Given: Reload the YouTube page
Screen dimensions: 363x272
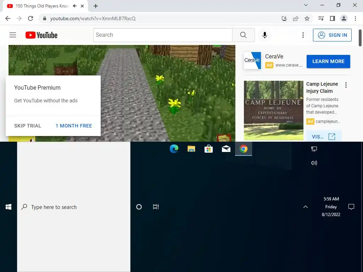Looking at the screenshot, I should 30,18.
